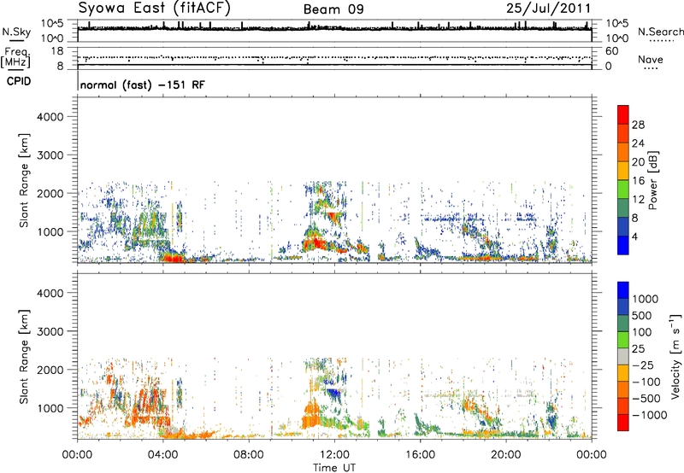
Task: Click the blue velocity patch near 12:00
Action: click(335, 394)
